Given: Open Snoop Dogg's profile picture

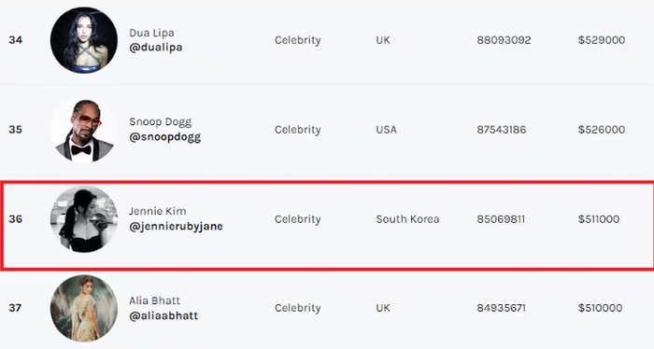Looking at the screenshot, I should [84, 130].
